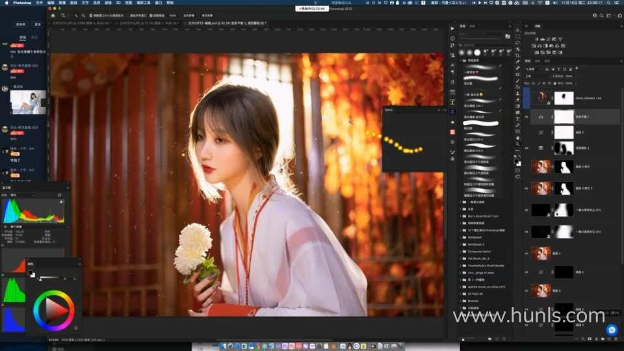Select the Clone Stamp tool

[517, 93]
